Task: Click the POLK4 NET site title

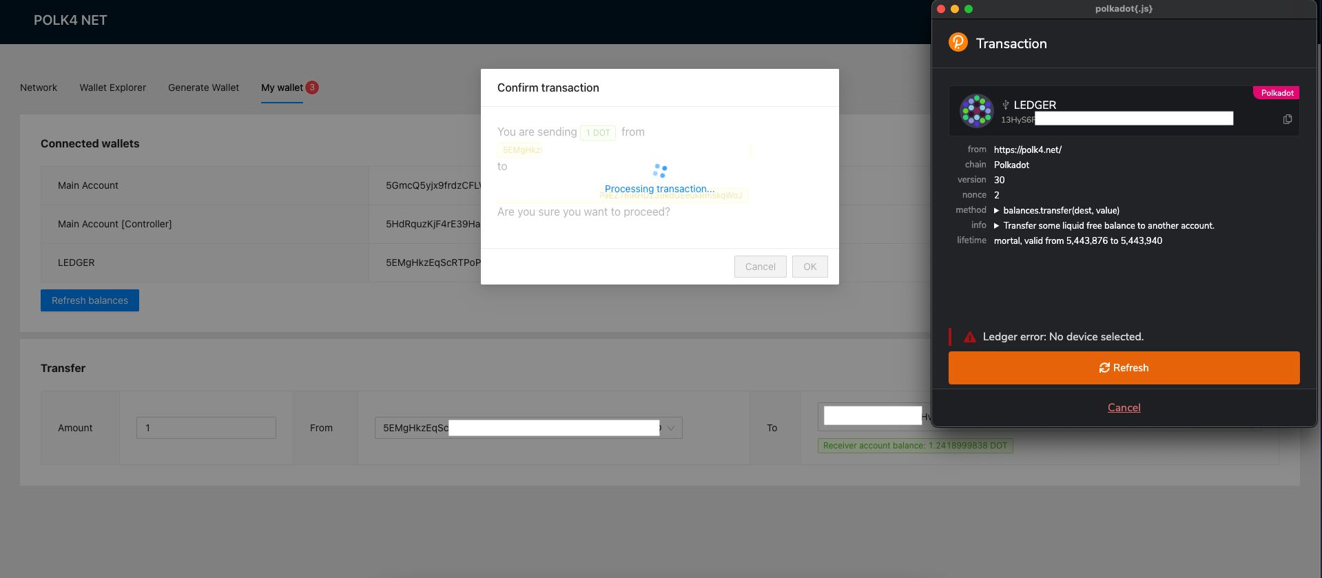Action: coord(70,21)
